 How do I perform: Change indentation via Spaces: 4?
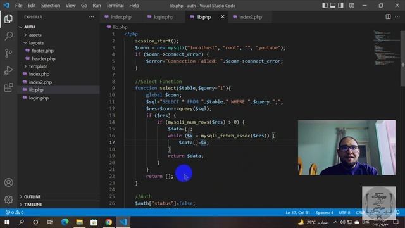click(324, 213)
